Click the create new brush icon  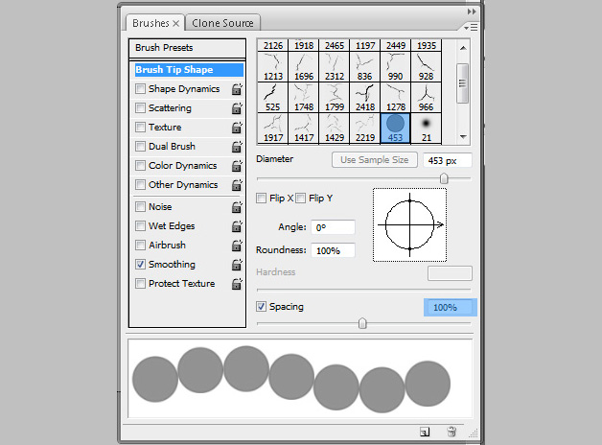click(425, 432)
